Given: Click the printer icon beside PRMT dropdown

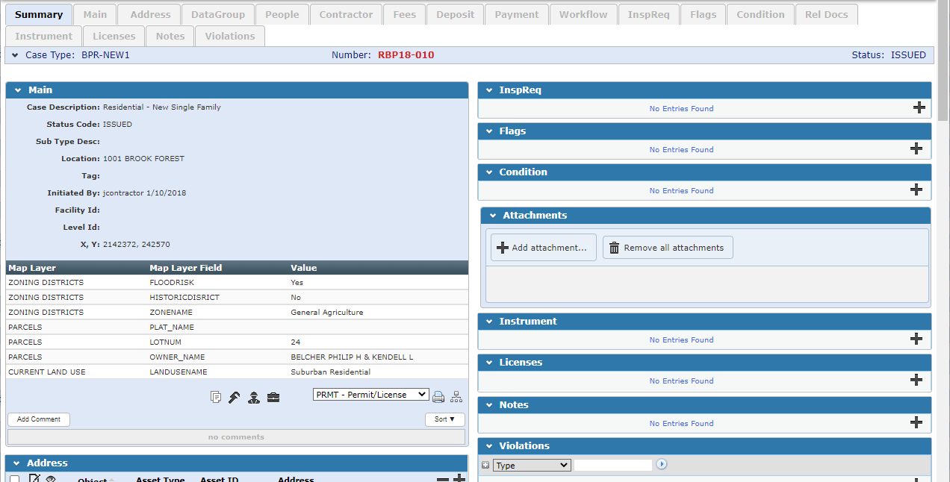Looking at the screenshot, I should click(x=438, y=397).
